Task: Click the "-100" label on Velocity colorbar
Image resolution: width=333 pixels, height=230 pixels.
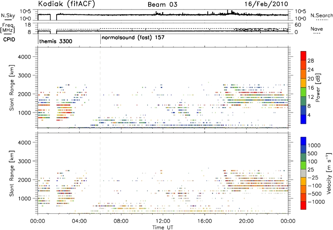Action: [x=314, y=186]
